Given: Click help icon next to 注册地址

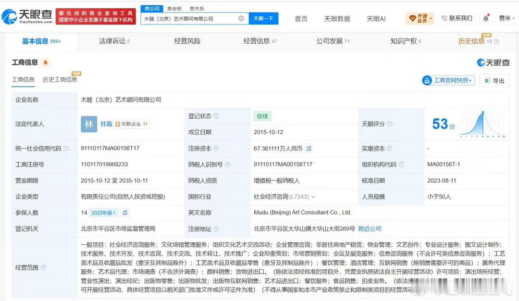Looking at the screenshot, I should pyautogui.click(x=216, y=229).
